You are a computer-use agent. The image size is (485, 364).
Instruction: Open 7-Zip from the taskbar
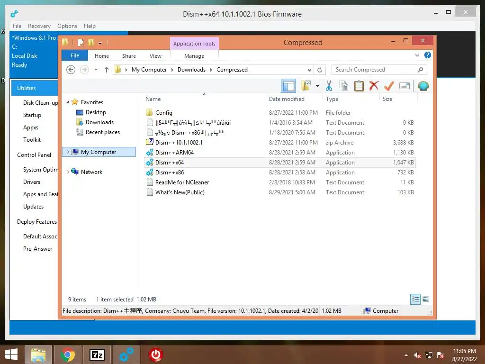point(97,355)
